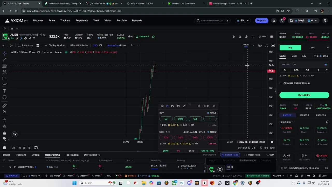Favorite the ALIEN token with star icon
The height and width of the screenshot is (187, 332).
pos(44,35)
